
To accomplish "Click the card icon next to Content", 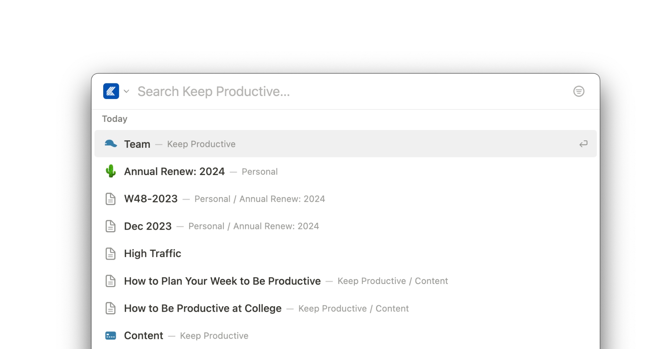I will (x=111, y=335).
